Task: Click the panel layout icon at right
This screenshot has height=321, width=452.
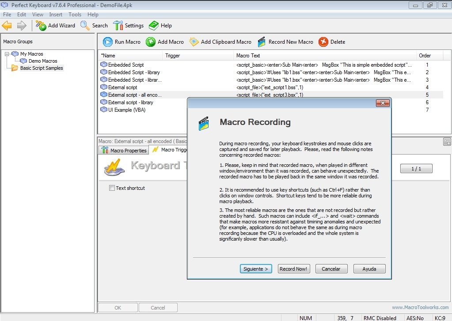Action: pyautogui.click(x=447, y=142)
